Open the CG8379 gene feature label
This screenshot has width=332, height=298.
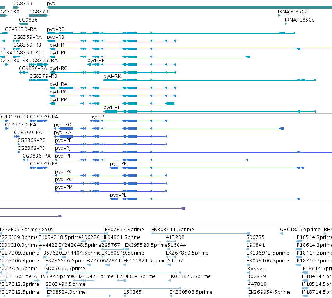[x=39, y=11]
